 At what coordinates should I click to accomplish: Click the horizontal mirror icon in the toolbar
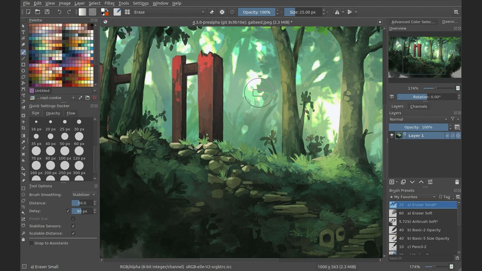click(x=337, y=12)
